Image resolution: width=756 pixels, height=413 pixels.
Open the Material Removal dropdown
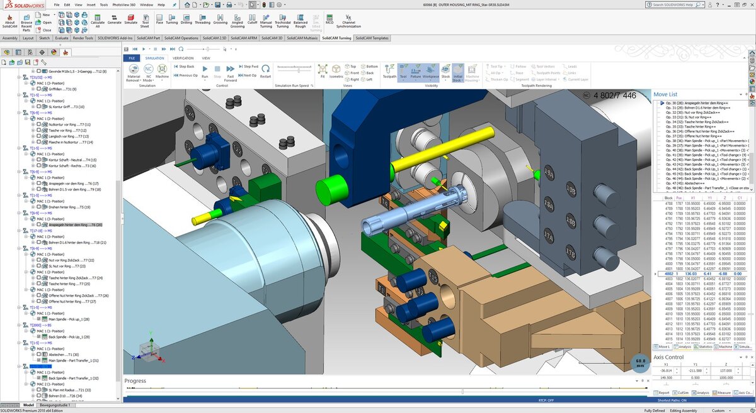[x=133, y=72]
